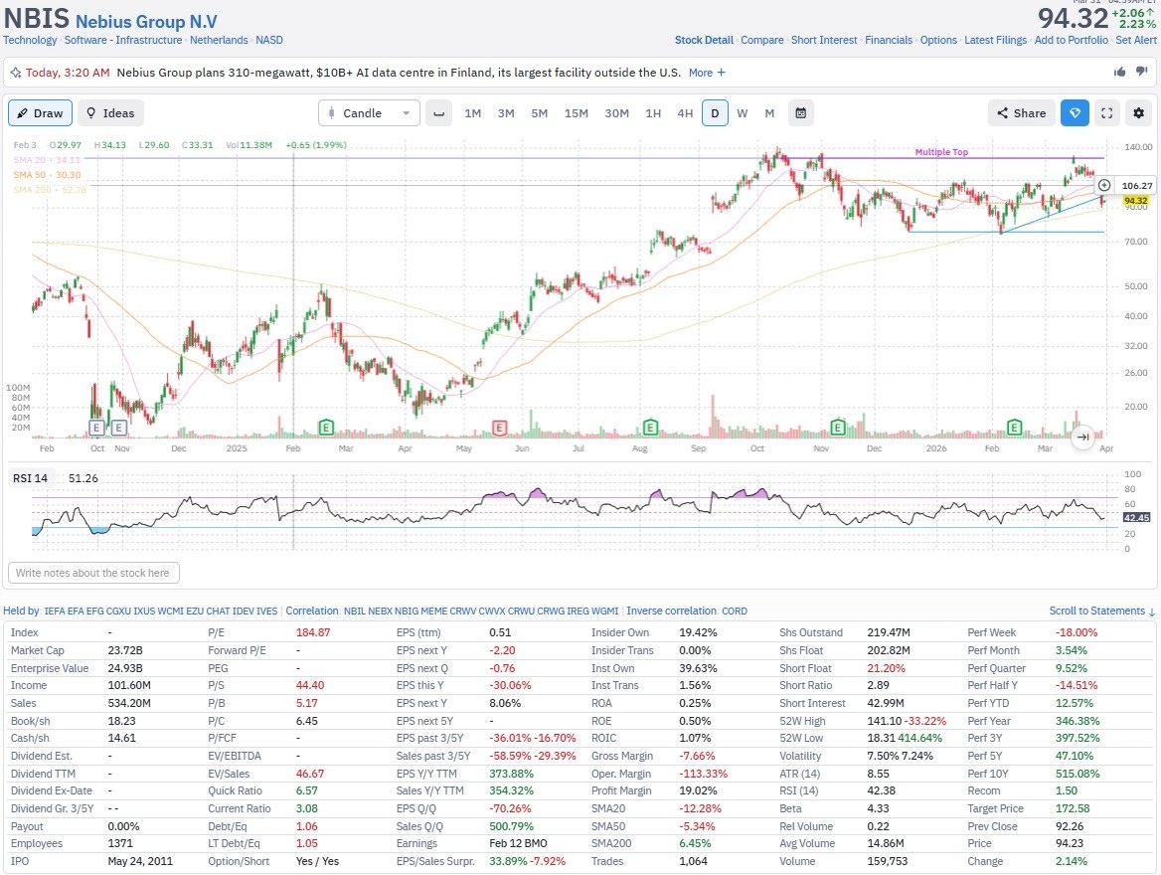Open the Compare link
The width and height of the screenshot is (1161, 875).
pos(761,40)
